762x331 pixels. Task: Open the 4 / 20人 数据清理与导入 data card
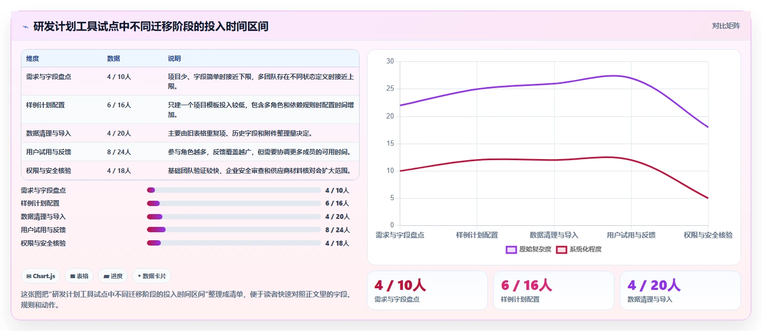coord(680,290)
